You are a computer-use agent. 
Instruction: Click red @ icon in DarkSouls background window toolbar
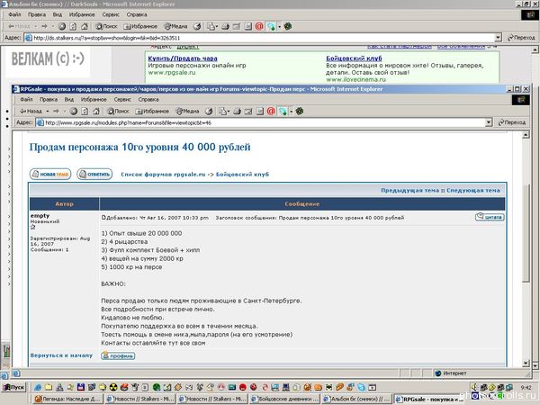click(259, 26)
